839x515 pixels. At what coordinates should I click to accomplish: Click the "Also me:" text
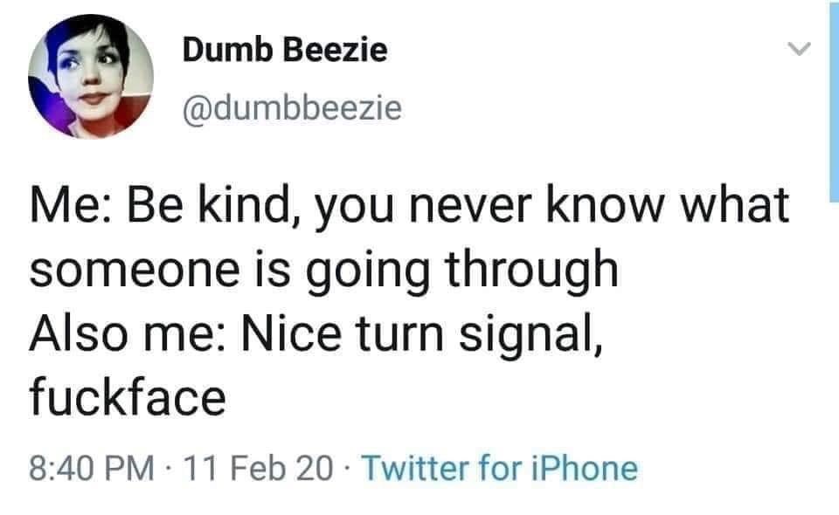[124, 334]
